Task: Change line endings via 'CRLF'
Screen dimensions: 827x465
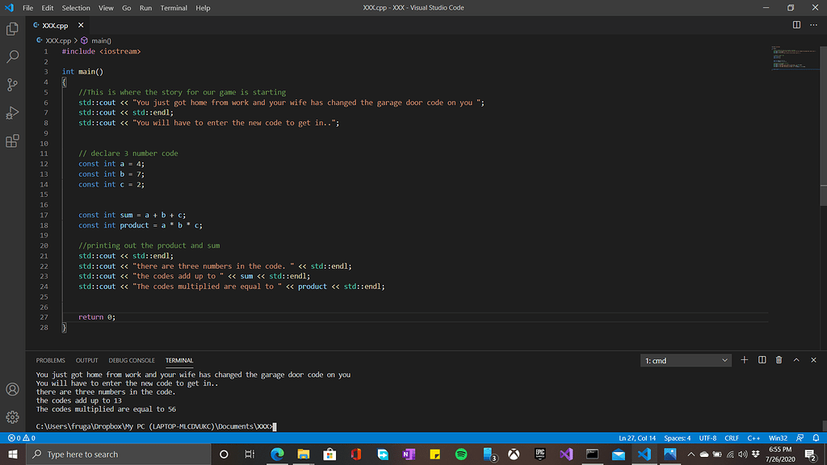Action: (732, 438)
